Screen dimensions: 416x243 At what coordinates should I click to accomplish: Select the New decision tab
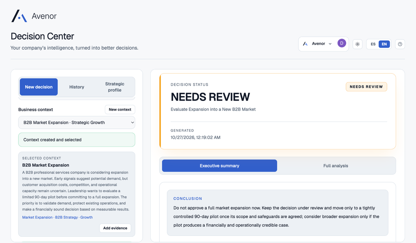39,87
